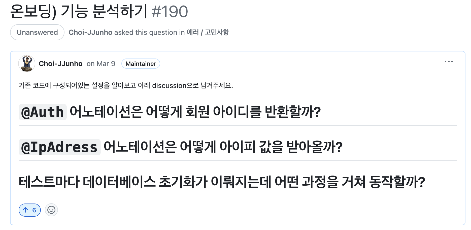Click the Maintainer badge
The width and height of the screenshot is (471, 230).
(x=141, y=64)
